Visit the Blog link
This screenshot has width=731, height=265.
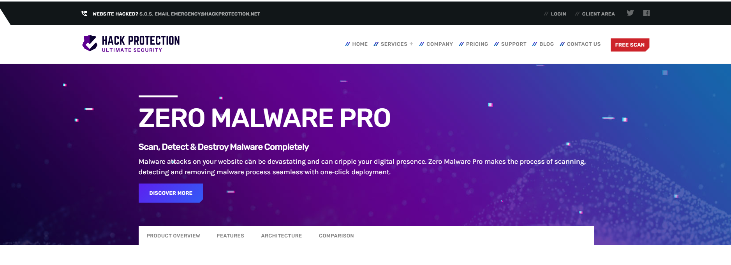coord(546,44)
